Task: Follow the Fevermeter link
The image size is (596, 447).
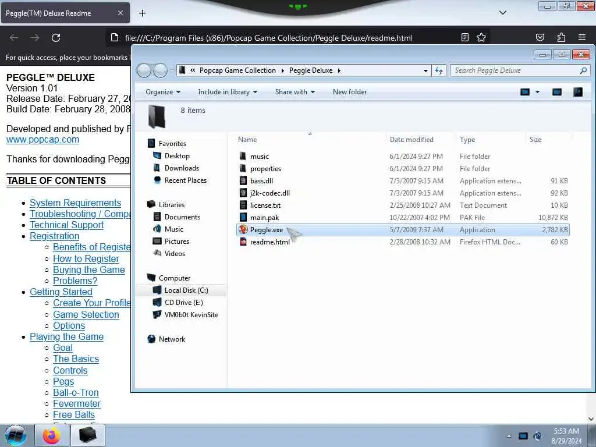Action: click(77, 404)
